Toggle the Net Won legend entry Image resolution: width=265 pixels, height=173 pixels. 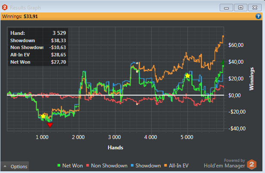(70, 166)
